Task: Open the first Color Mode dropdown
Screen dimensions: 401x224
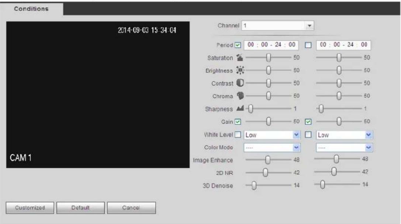Action: tap(272, 148)
